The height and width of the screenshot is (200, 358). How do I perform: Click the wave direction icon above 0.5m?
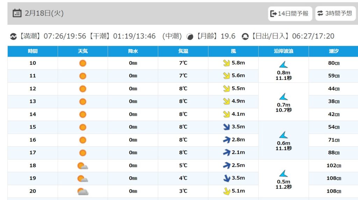pyautogui.click(x=284, y=174)
